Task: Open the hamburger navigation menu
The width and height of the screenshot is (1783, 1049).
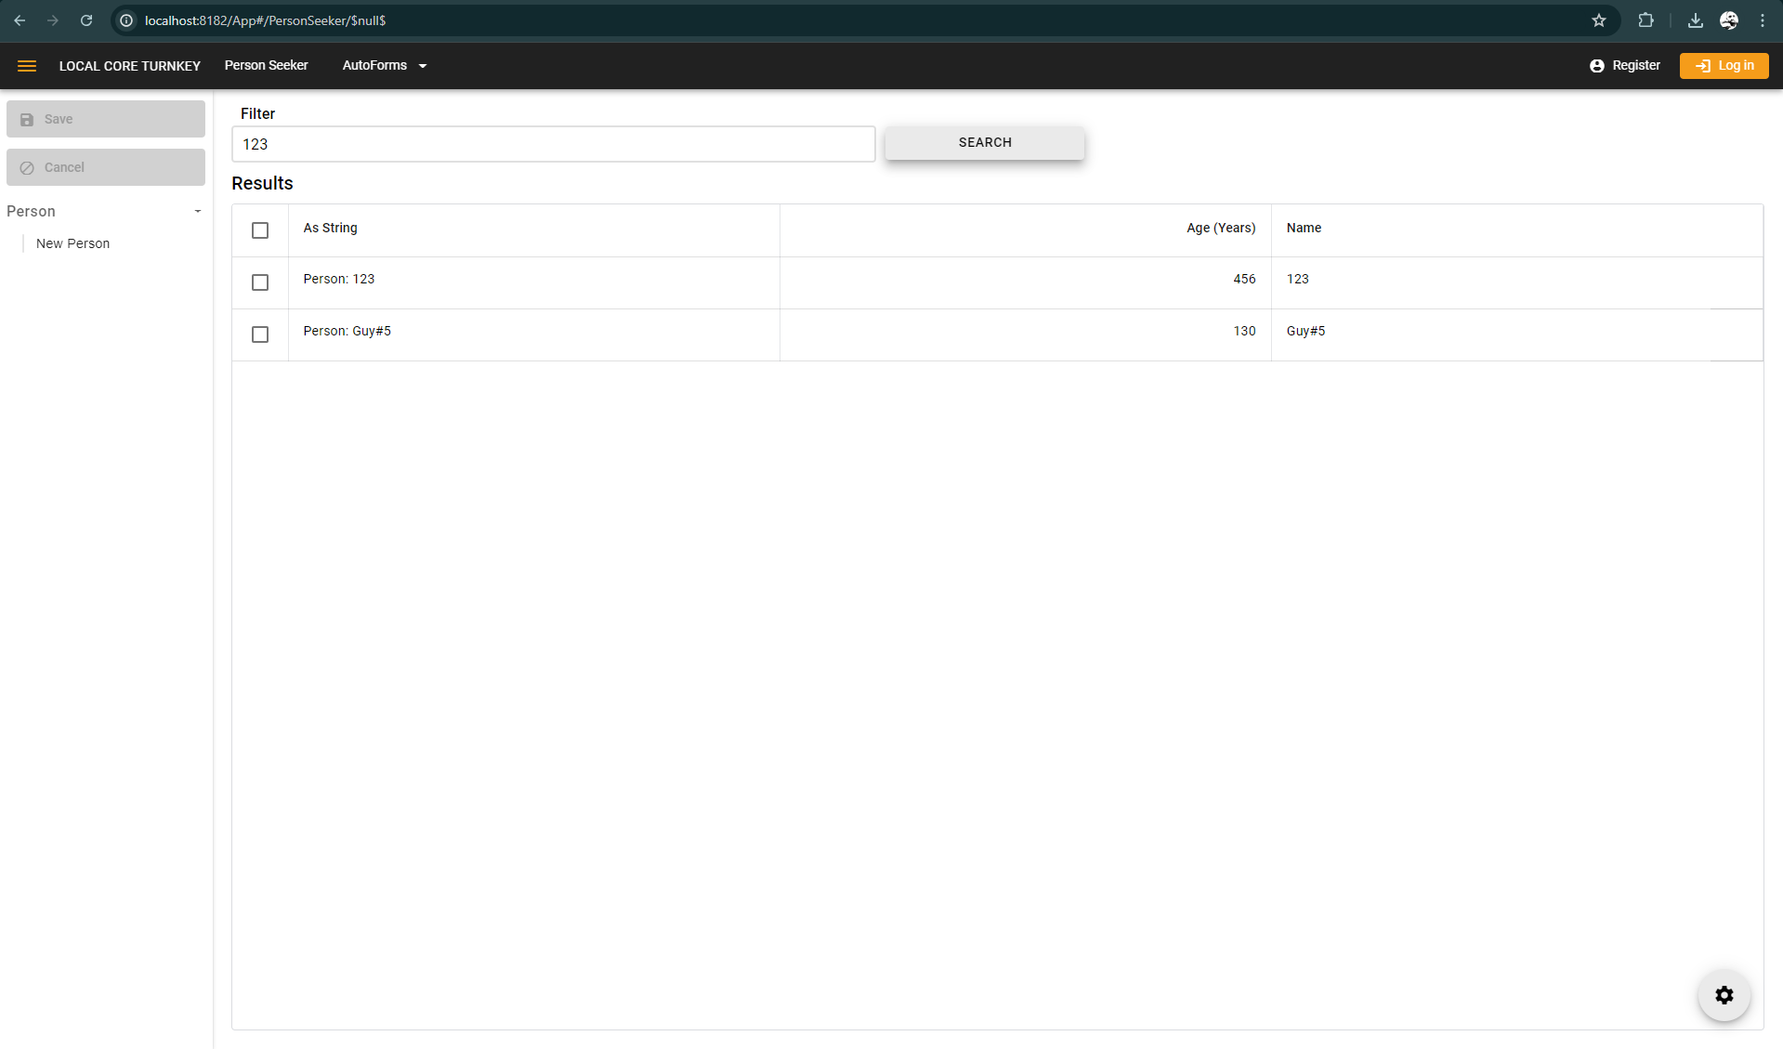Action: tap(27, 66)
